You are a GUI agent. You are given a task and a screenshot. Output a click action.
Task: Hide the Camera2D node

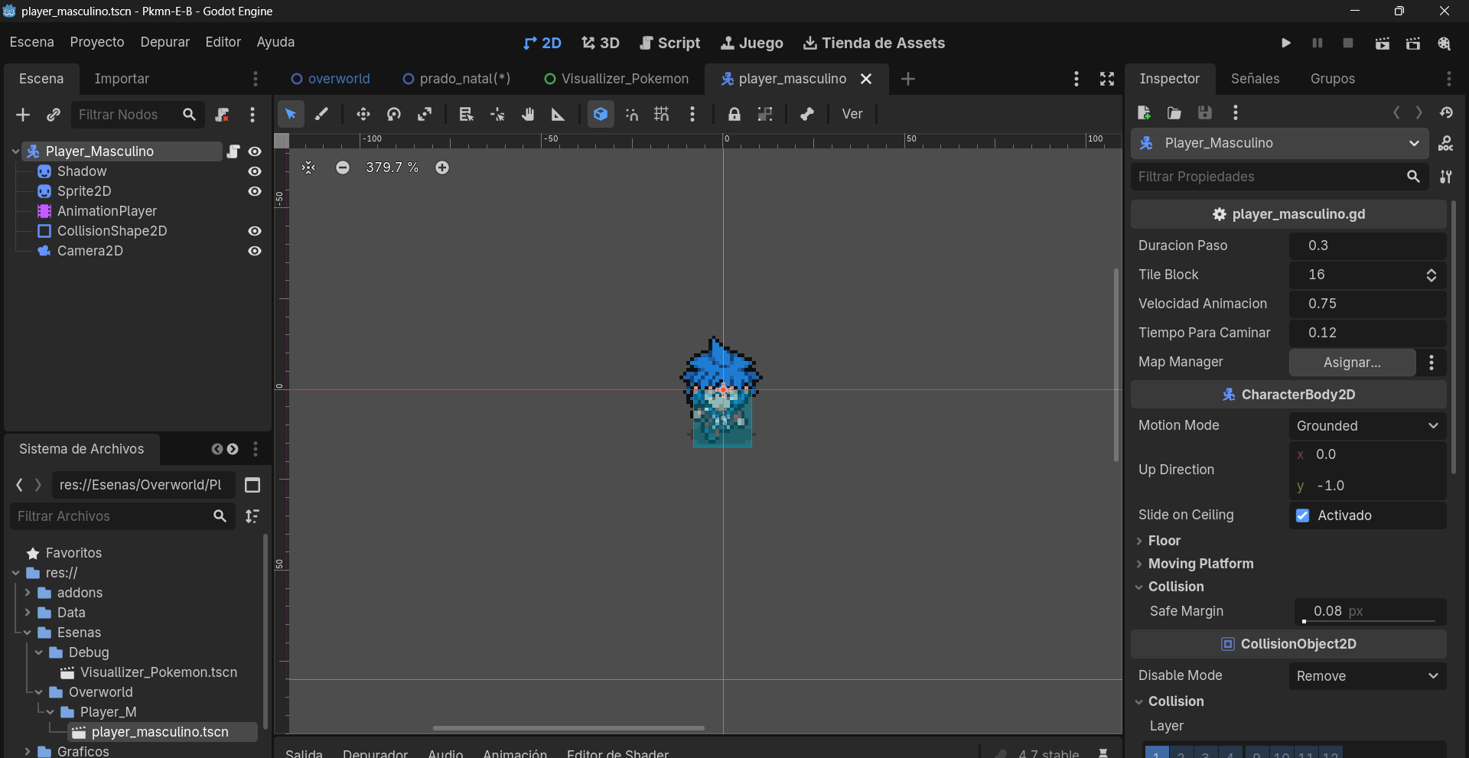[x=255, y=251]
